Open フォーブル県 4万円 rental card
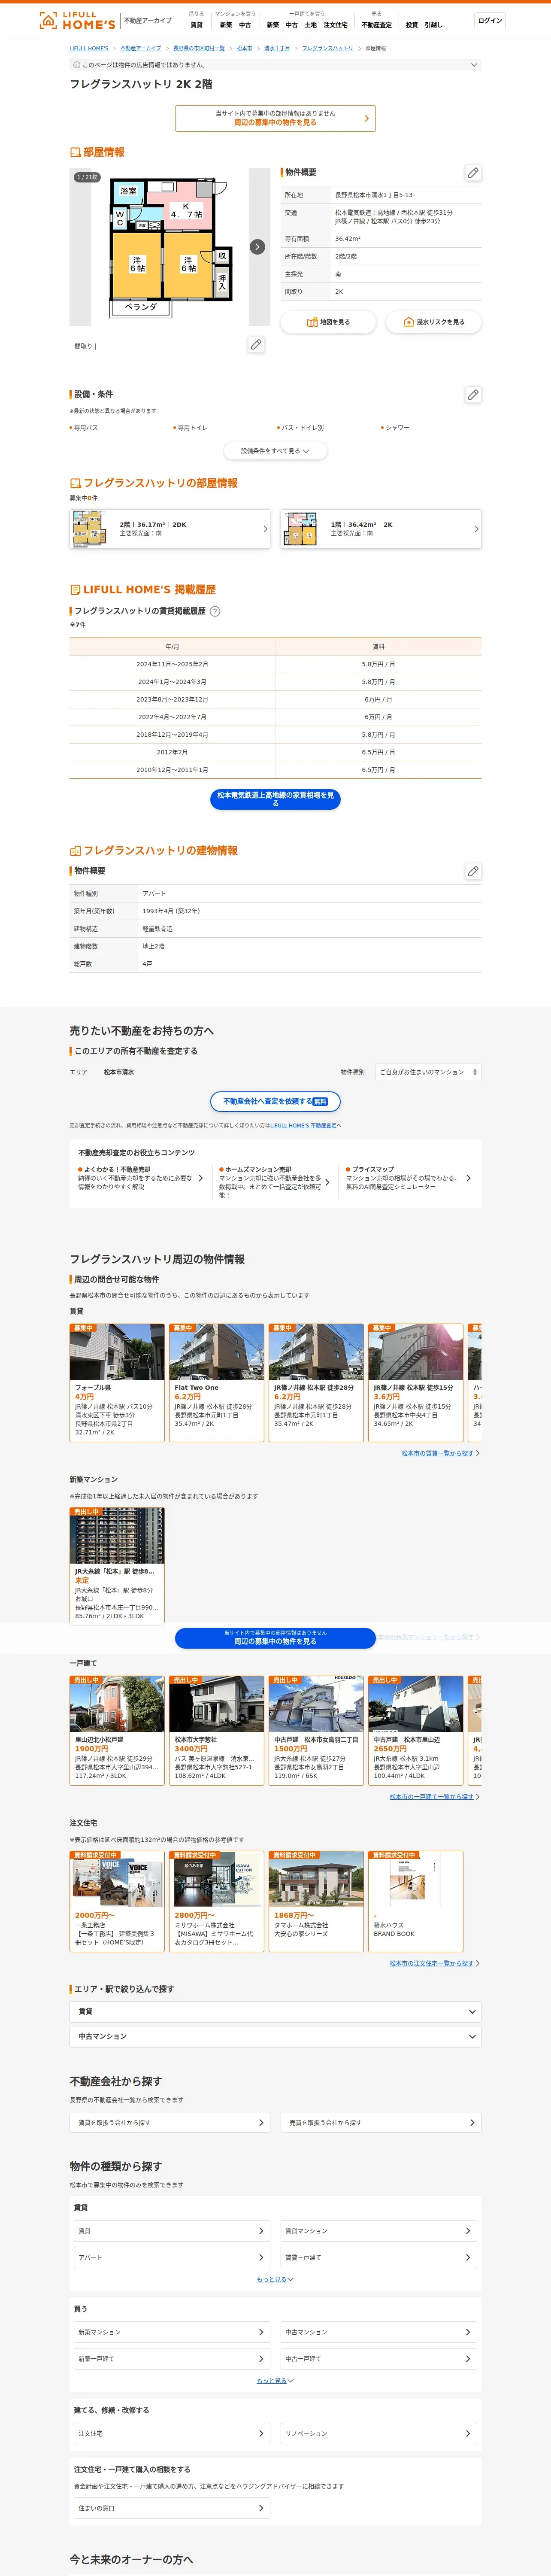 pyautogui.click(x=117, y=1382)
